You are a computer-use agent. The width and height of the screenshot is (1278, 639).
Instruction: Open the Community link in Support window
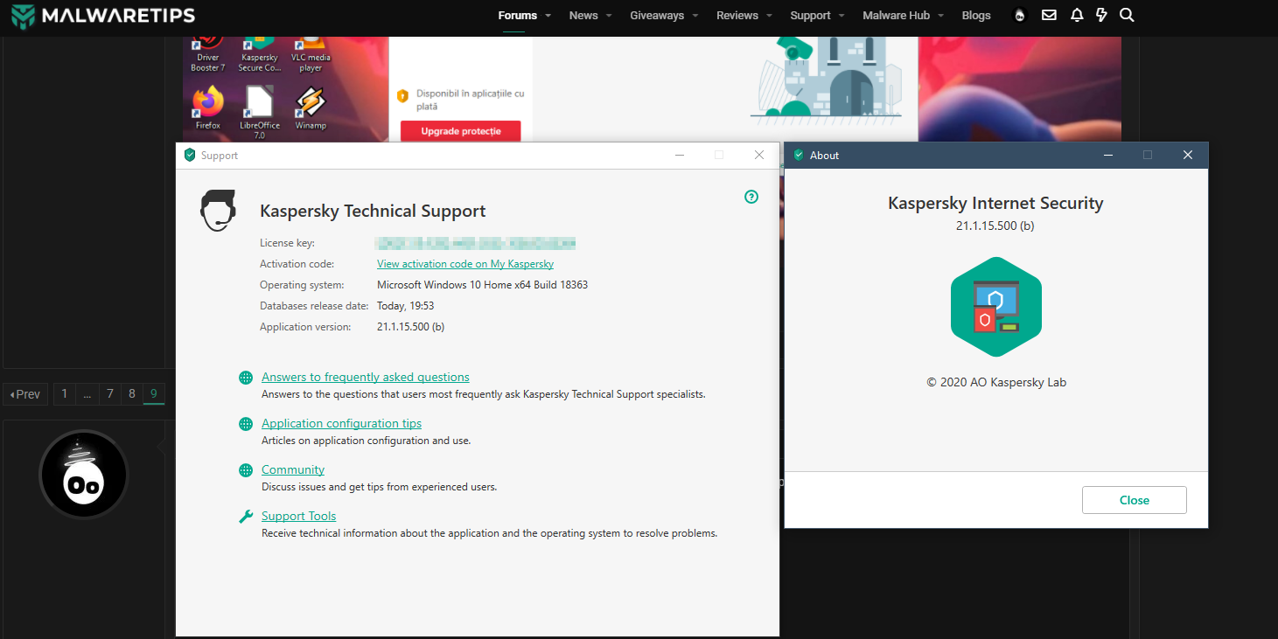tap(293, 470)
